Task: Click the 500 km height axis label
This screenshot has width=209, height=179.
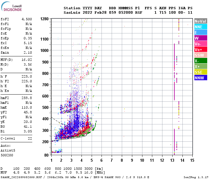Action: pyautogui.click(x=45, y=107)
